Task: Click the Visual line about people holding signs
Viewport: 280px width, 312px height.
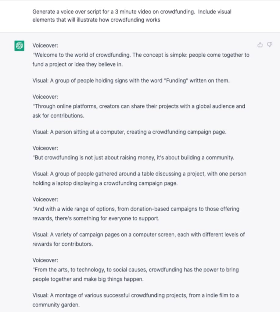Action: 131,81
